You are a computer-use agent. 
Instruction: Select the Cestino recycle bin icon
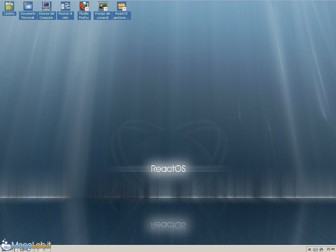(x=9, y=8)
